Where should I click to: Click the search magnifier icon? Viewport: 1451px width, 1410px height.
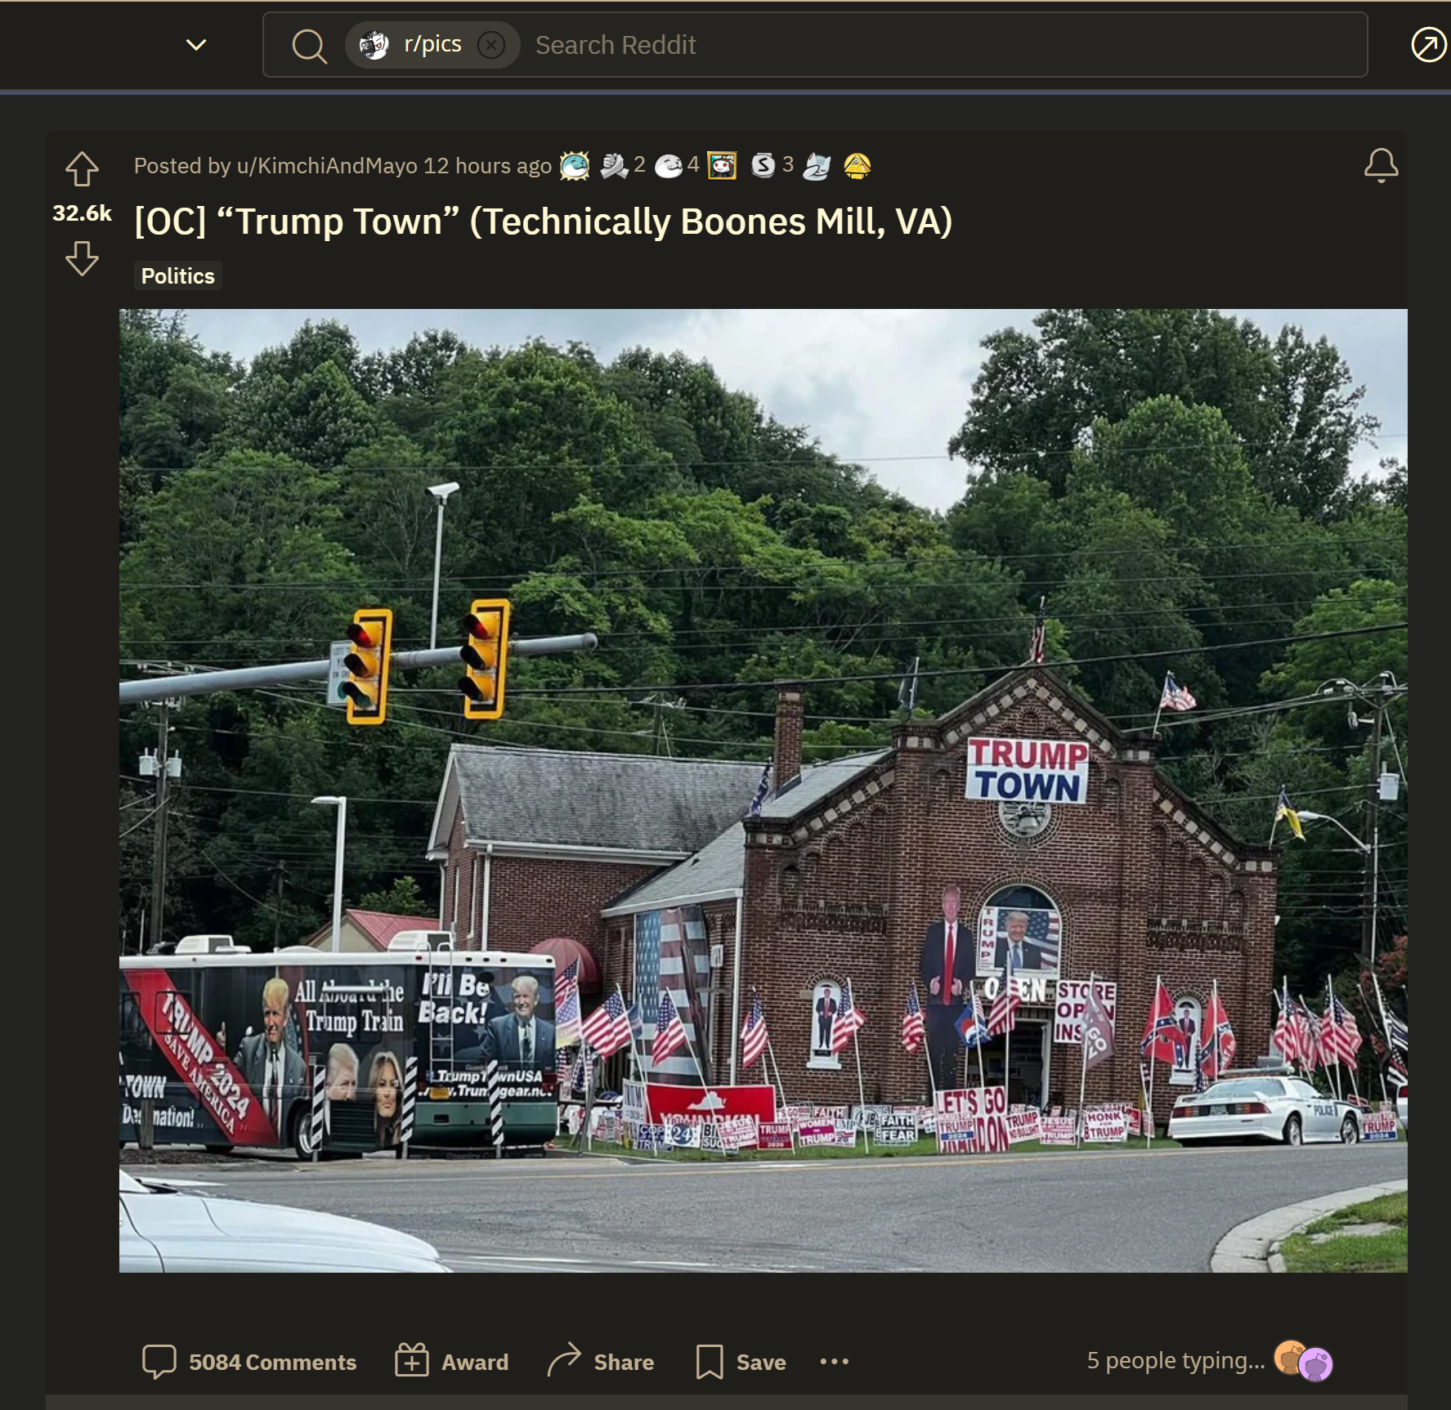310,46
